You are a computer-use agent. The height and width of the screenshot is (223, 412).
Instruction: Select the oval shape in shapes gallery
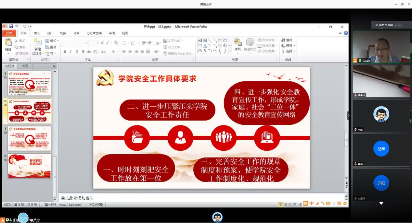coord(225,41)
